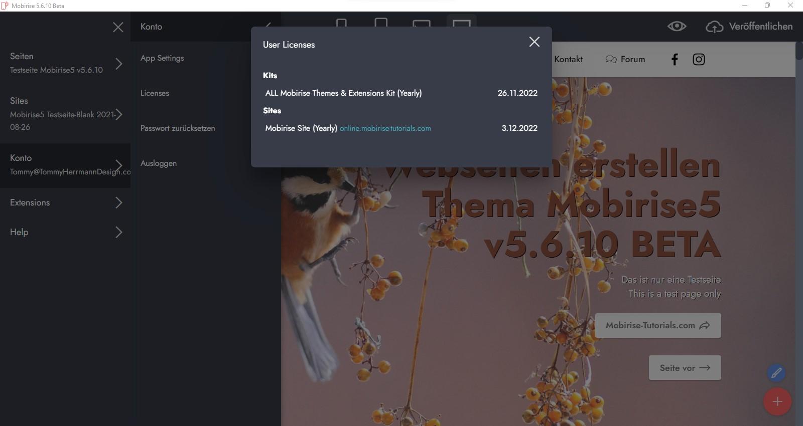The width and height of the screenshot is (803, 426).
Task: Expand the Seiten section chevron
Action: click(119, 64)
